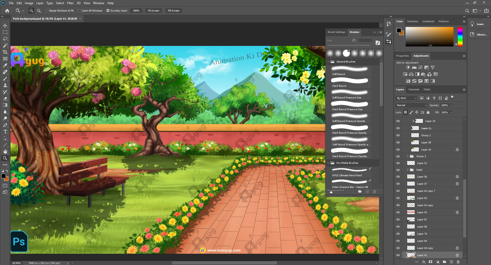Open the Window menu
This screenshot has width=491, height=265.
click(99, 3)
